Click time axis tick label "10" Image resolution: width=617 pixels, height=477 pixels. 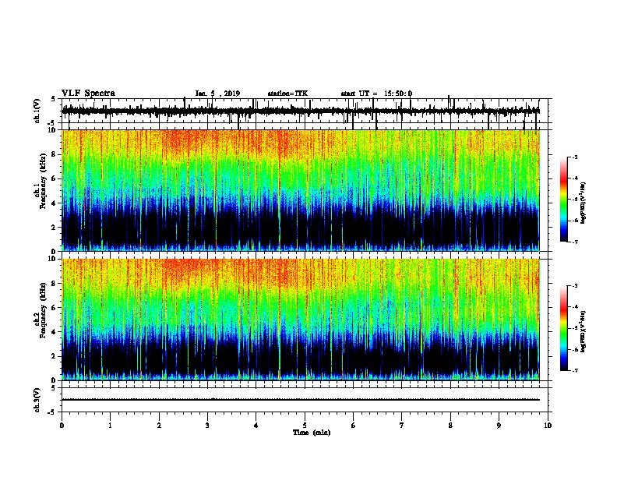click(548, 426)
